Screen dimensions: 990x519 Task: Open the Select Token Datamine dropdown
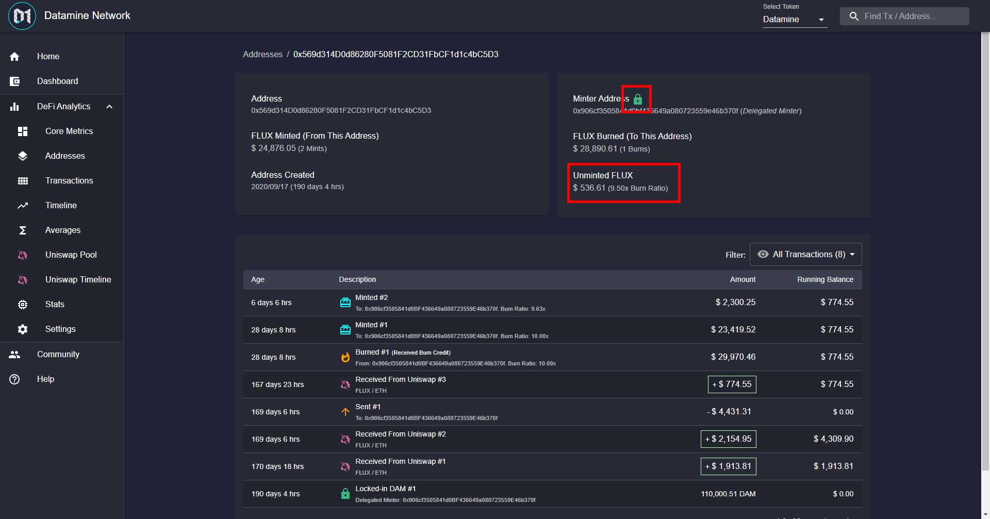[795, 20]
